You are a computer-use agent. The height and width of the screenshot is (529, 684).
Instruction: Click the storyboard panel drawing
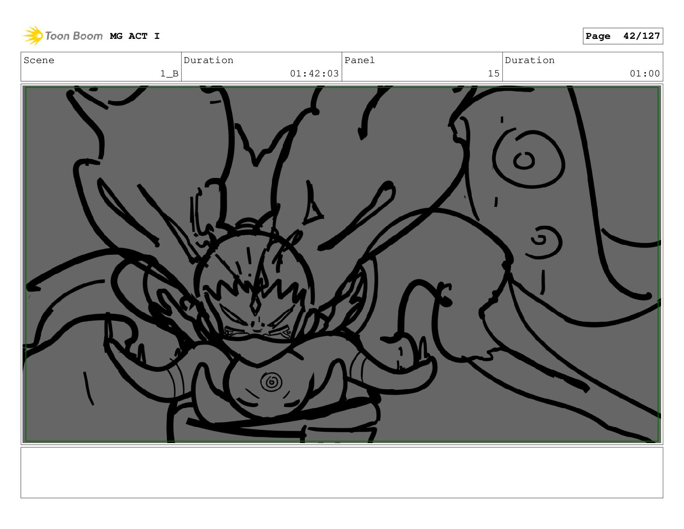[x=342, y=264]
